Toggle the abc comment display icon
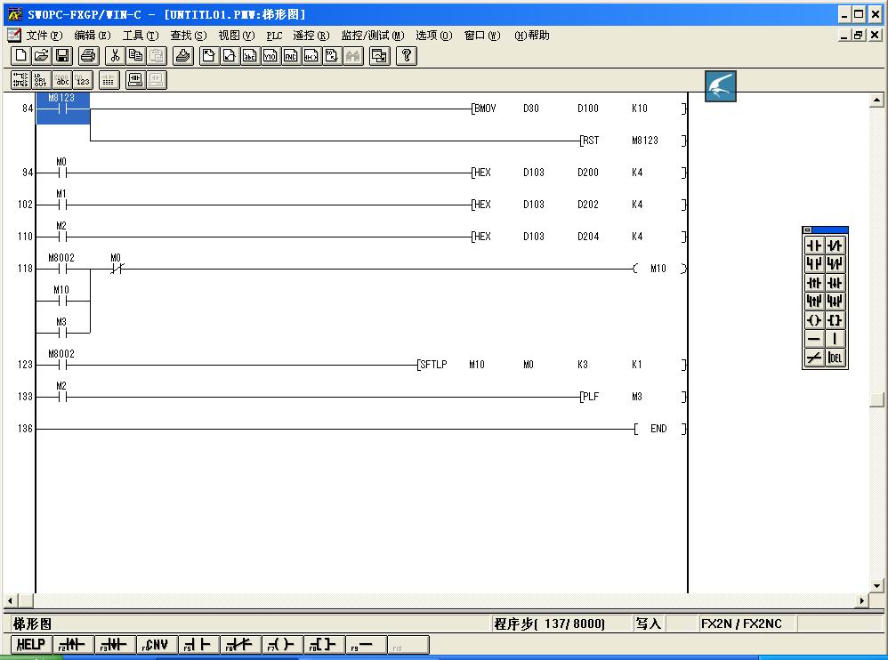888x660 pixels. click(62, 80)
